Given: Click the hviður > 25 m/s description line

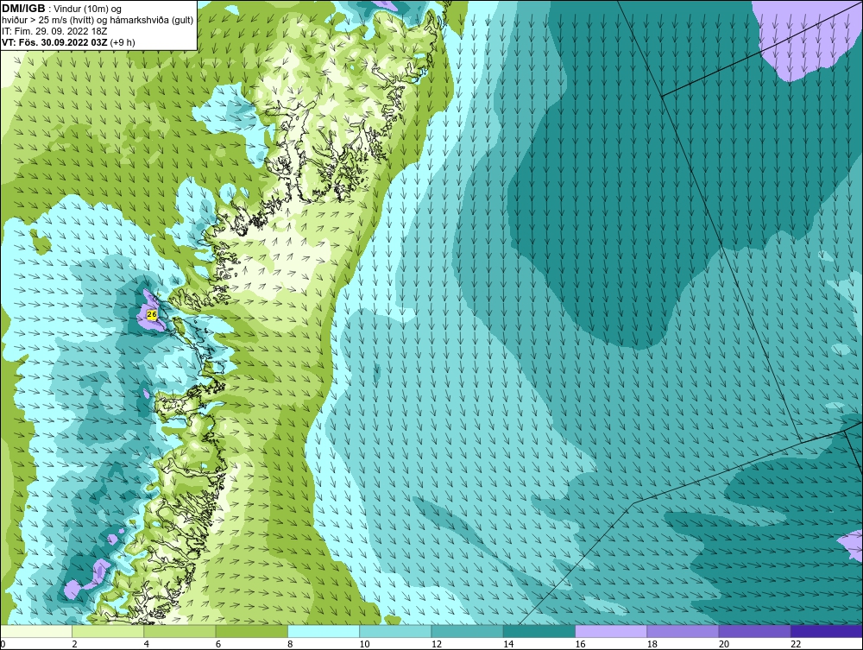Looking at the screenshot, I should click(98, 21).
